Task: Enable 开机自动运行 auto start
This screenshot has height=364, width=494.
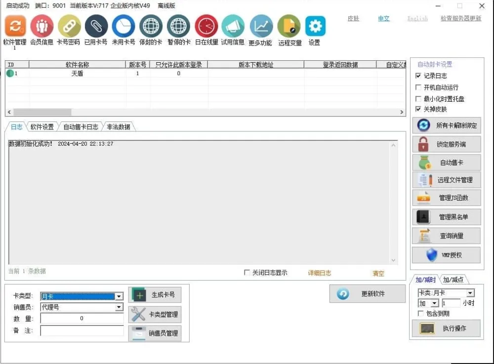Action: click(417, 87)
